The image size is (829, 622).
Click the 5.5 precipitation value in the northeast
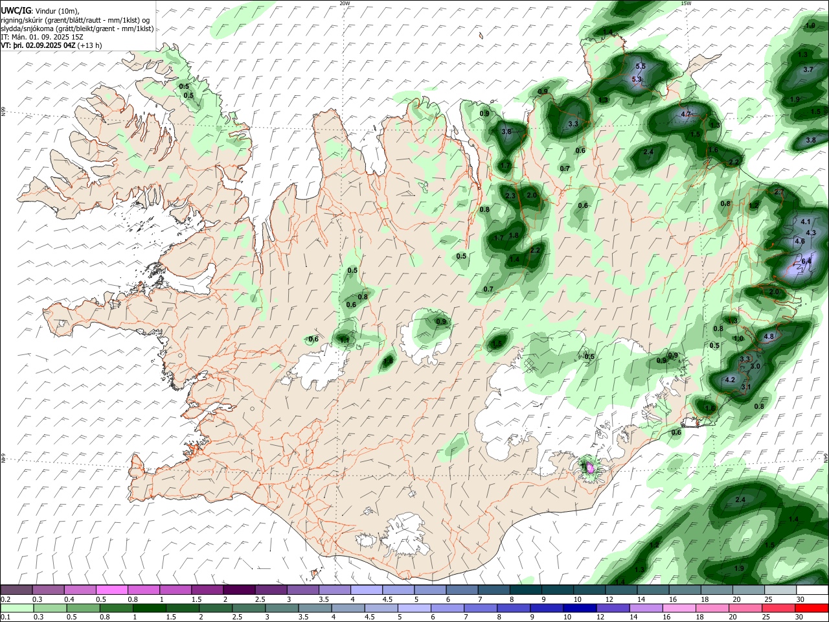pos(641,66)
